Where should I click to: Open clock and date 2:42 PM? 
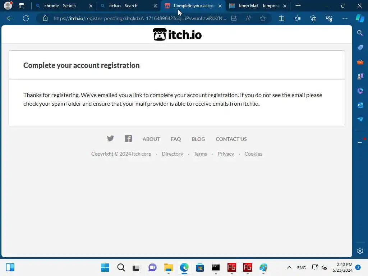coord(342,267)
